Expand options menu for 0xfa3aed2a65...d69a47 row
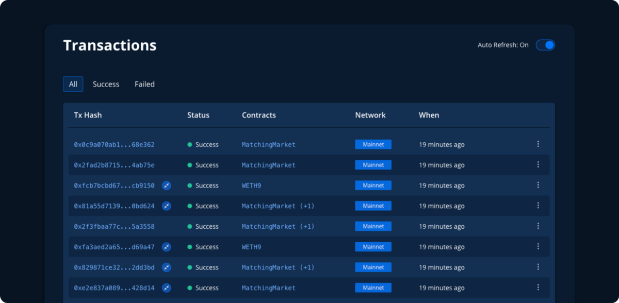 coord(538,247)
